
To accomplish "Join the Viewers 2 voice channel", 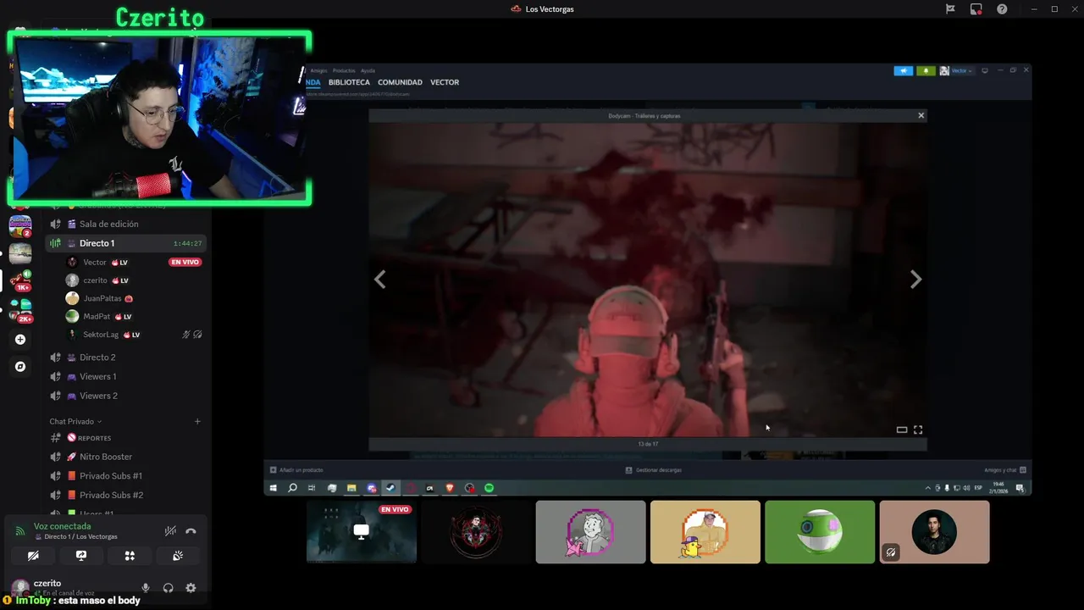I will pyautogui.click(x=124, y=396).
